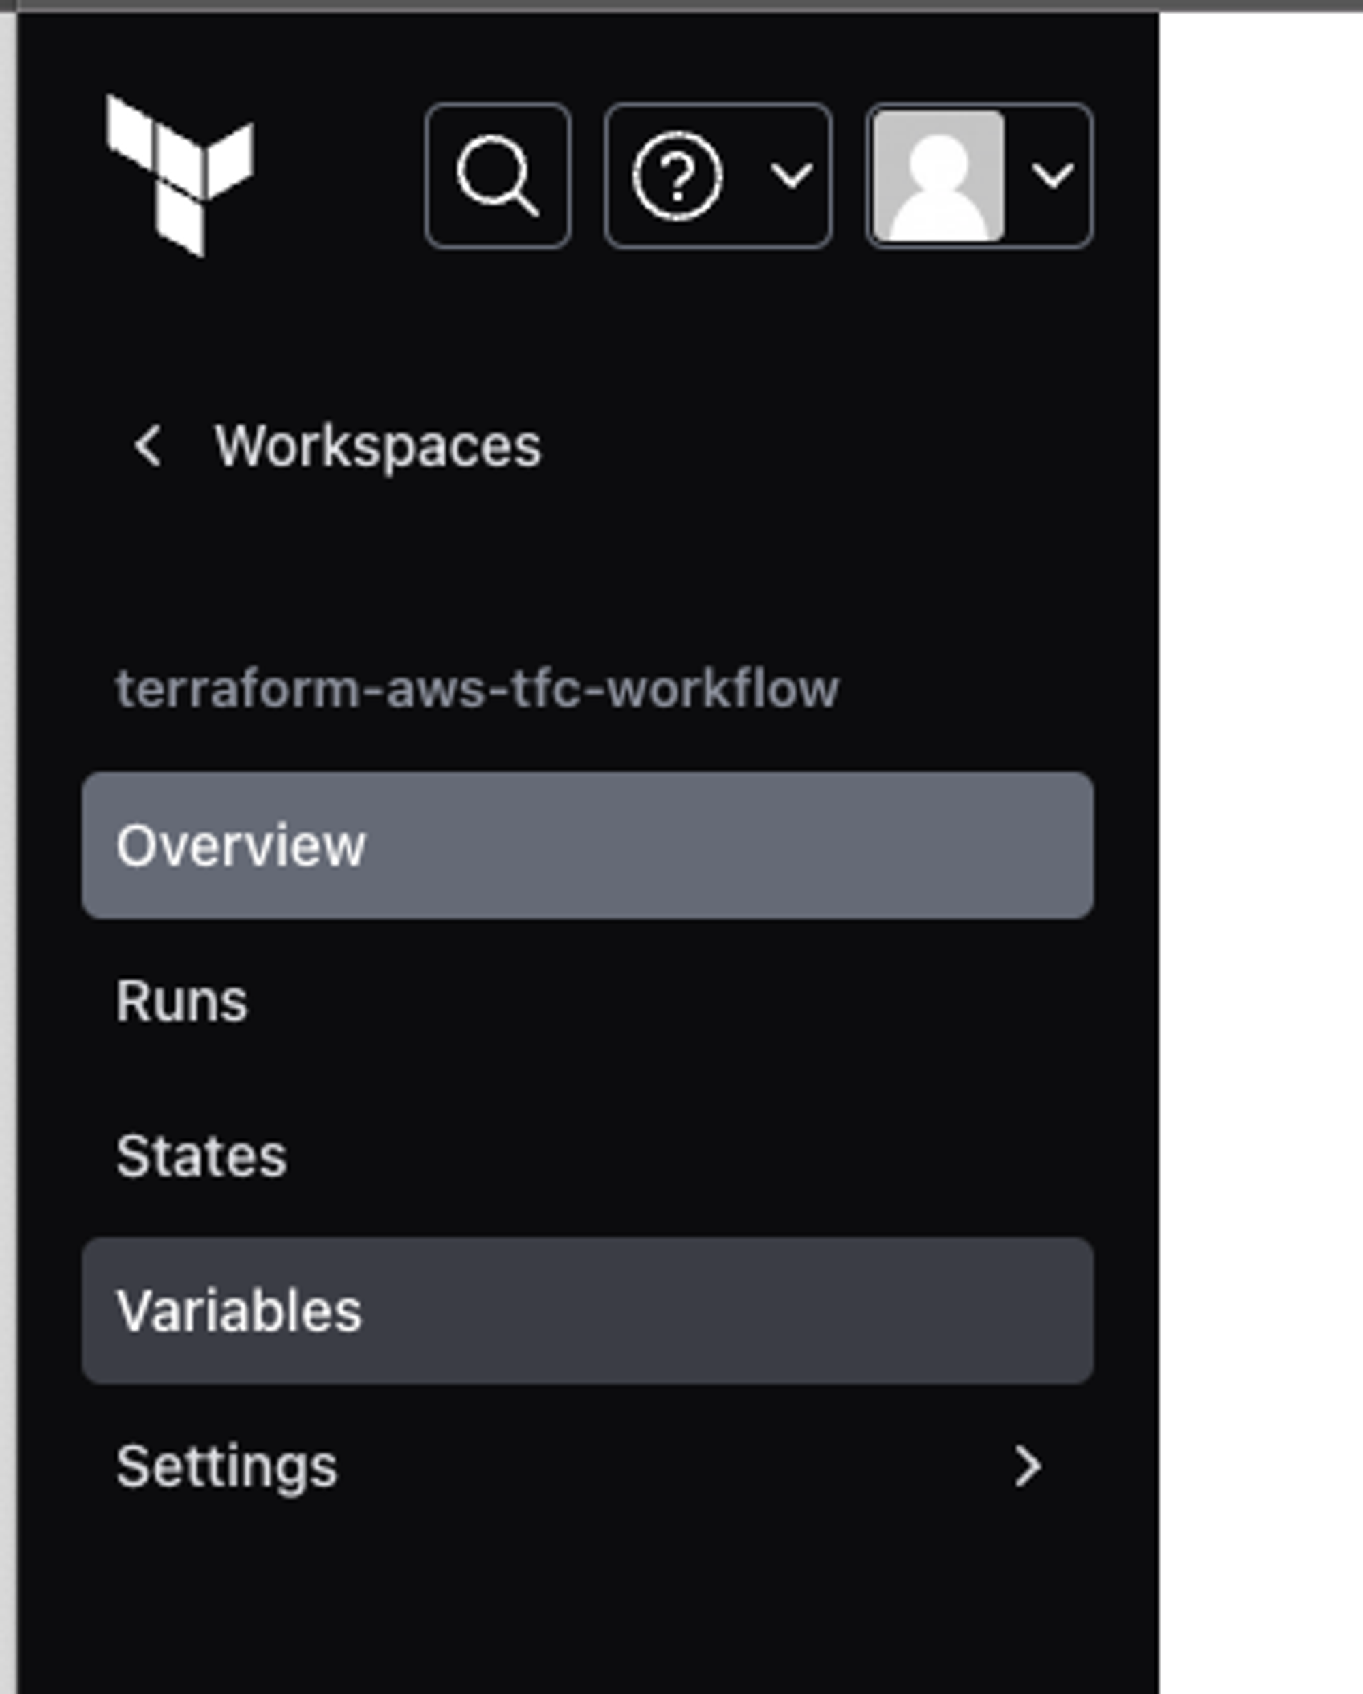This screenshot has width=1363, height=1694.
Task: Click the terraform-aws-tfc-workflow workspace name
Action: coord(477,689)
